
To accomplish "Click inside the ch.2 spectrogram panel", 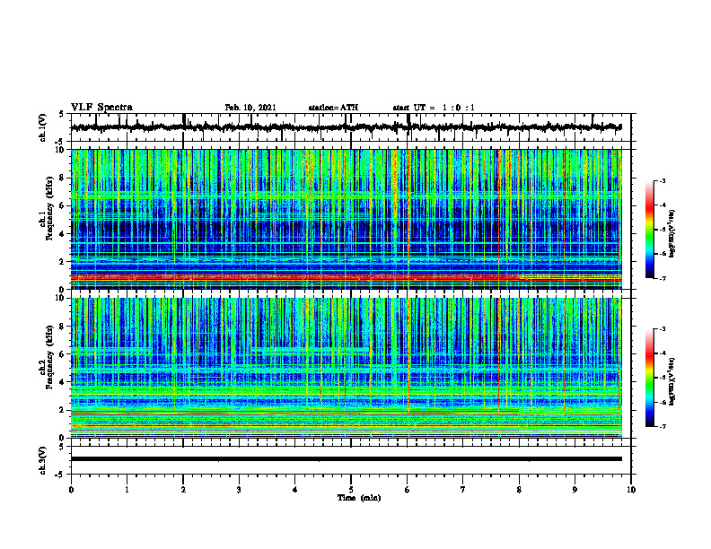I will 346,368.
